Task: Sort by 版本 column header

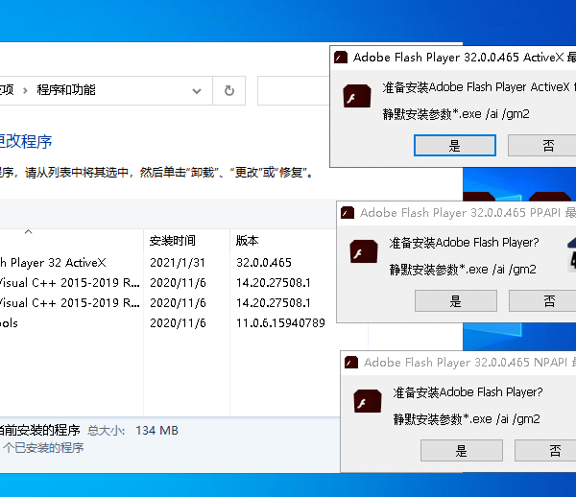Action: click(x=248, y=241)
